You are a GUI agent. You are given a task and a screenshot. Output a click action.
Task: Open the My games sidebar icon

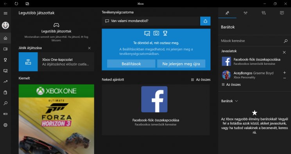click(x=5, y=49)
